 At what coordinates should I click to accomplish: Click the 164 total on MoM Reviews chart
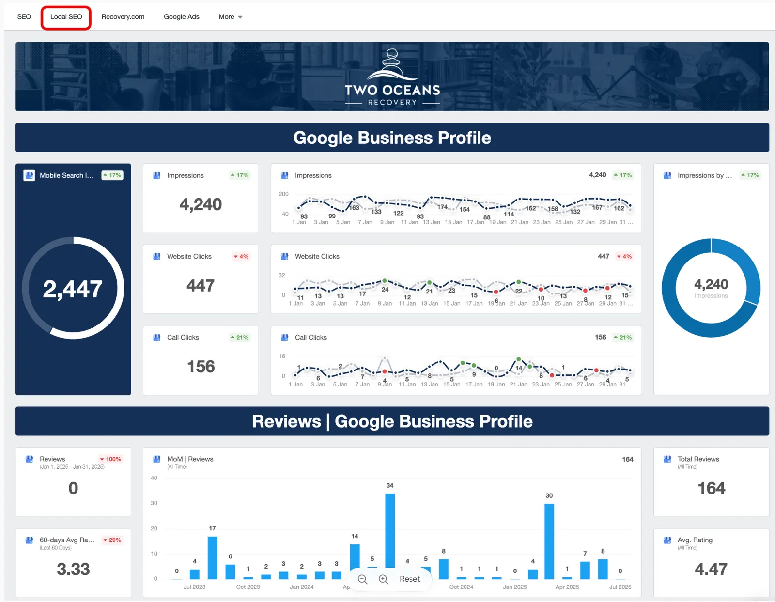(x=627, y=459)
